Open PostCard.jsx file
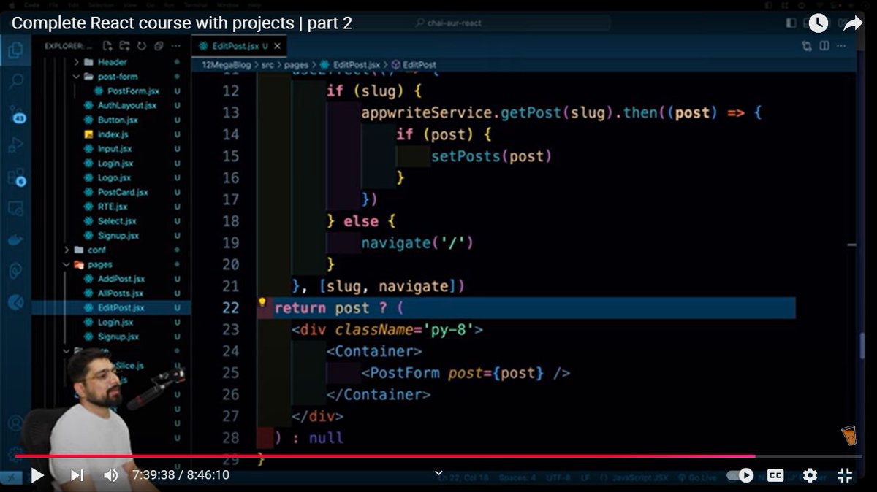Screen dimensions: 877x492 [x=122, y=193]
